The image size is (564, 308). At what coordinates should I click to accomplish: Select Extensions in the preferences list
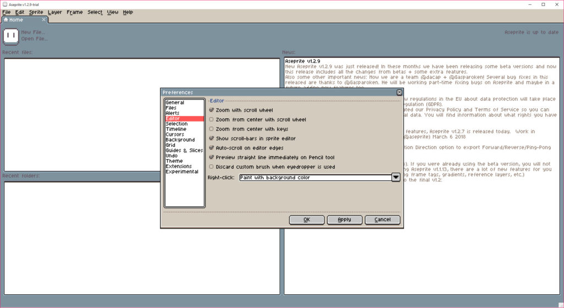184,166
